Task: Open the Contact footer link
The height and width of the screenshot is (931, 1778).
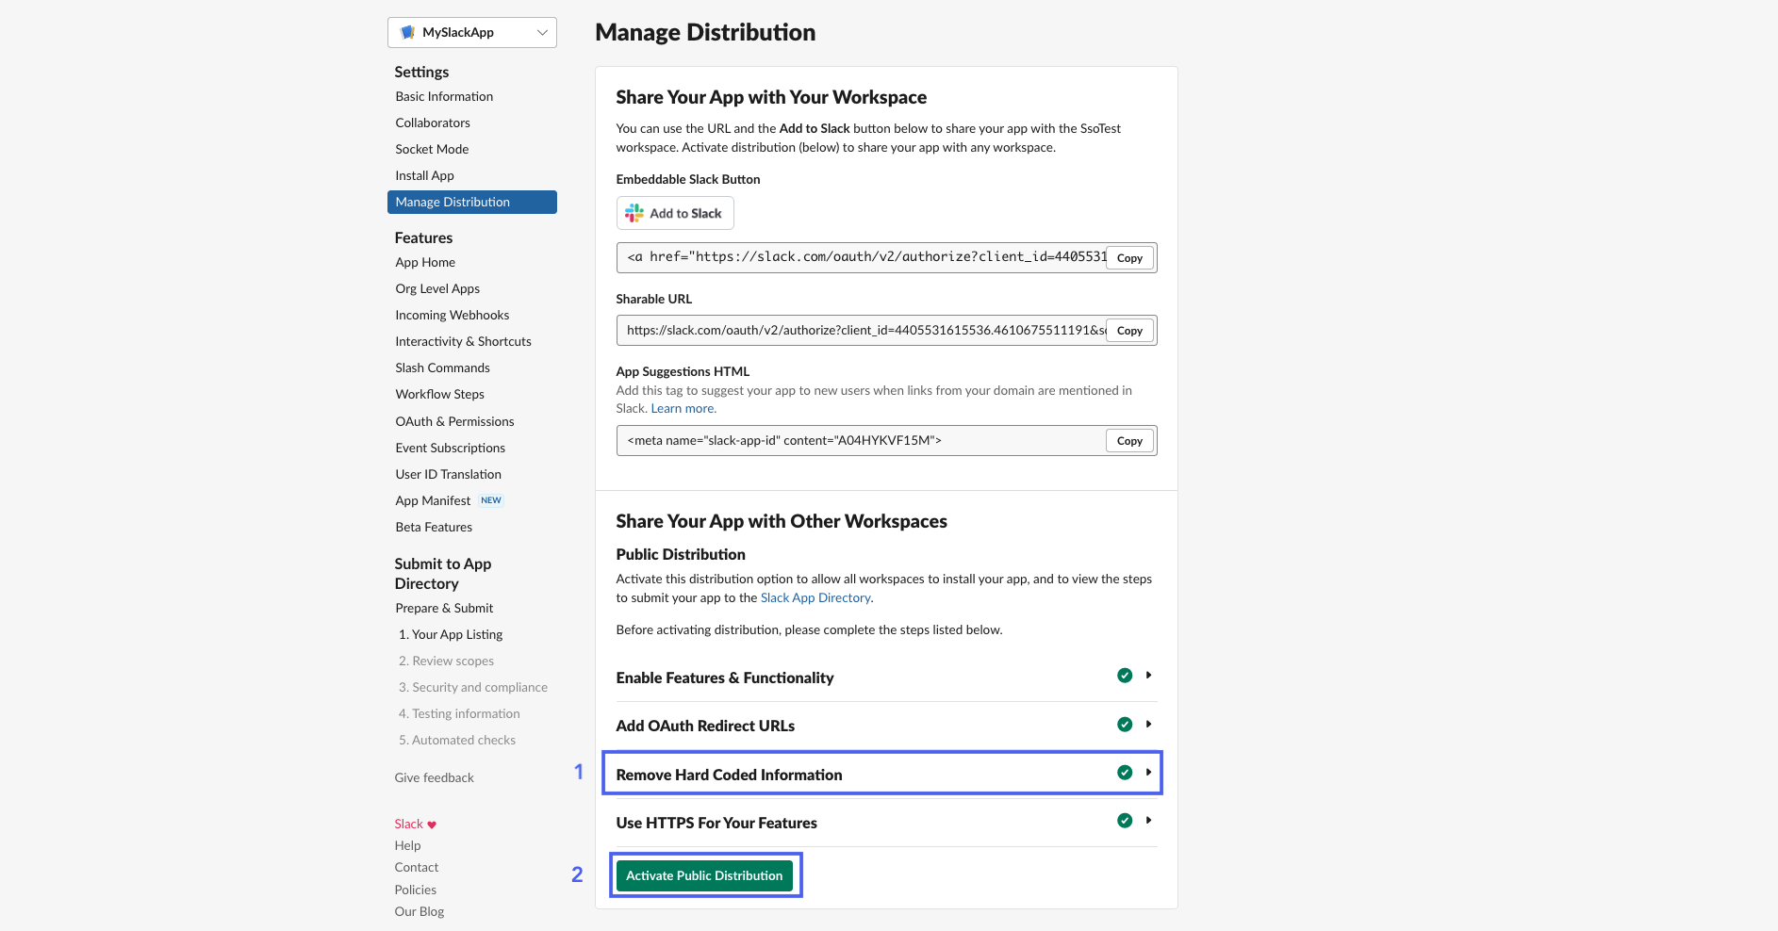Action: 416,867
